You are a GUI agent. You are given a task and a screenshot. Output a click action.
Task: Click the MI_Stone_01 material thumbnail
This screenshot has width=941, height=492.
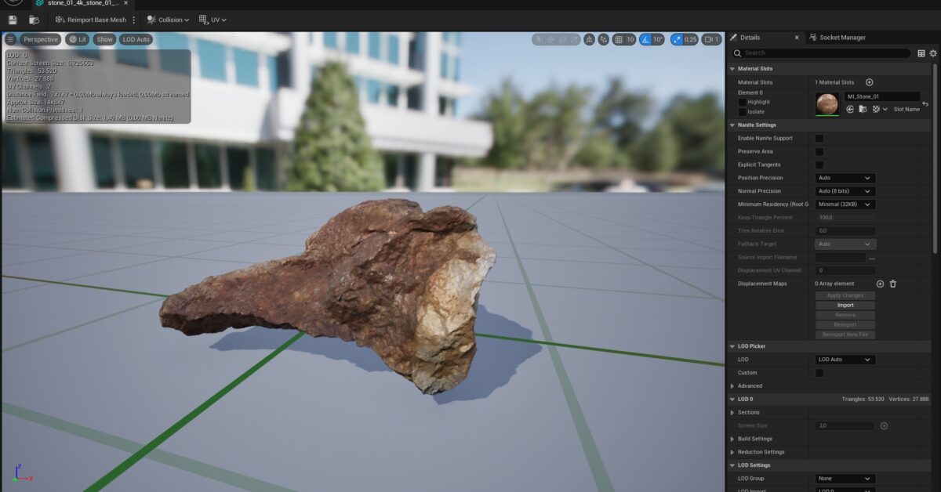point(827,103)
